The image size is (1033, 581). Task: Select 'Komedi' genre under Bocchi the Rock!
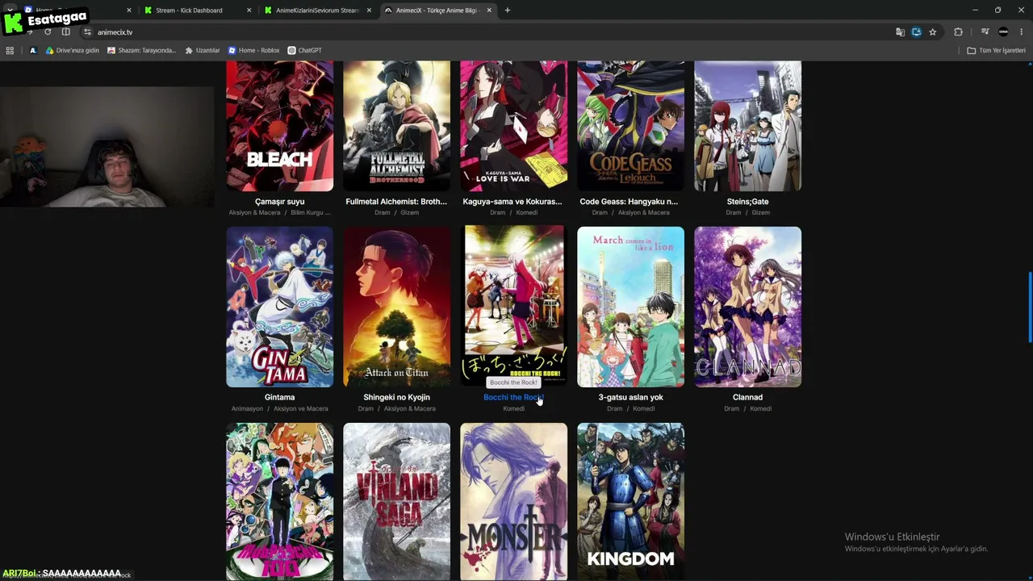[x=513, y=409]
